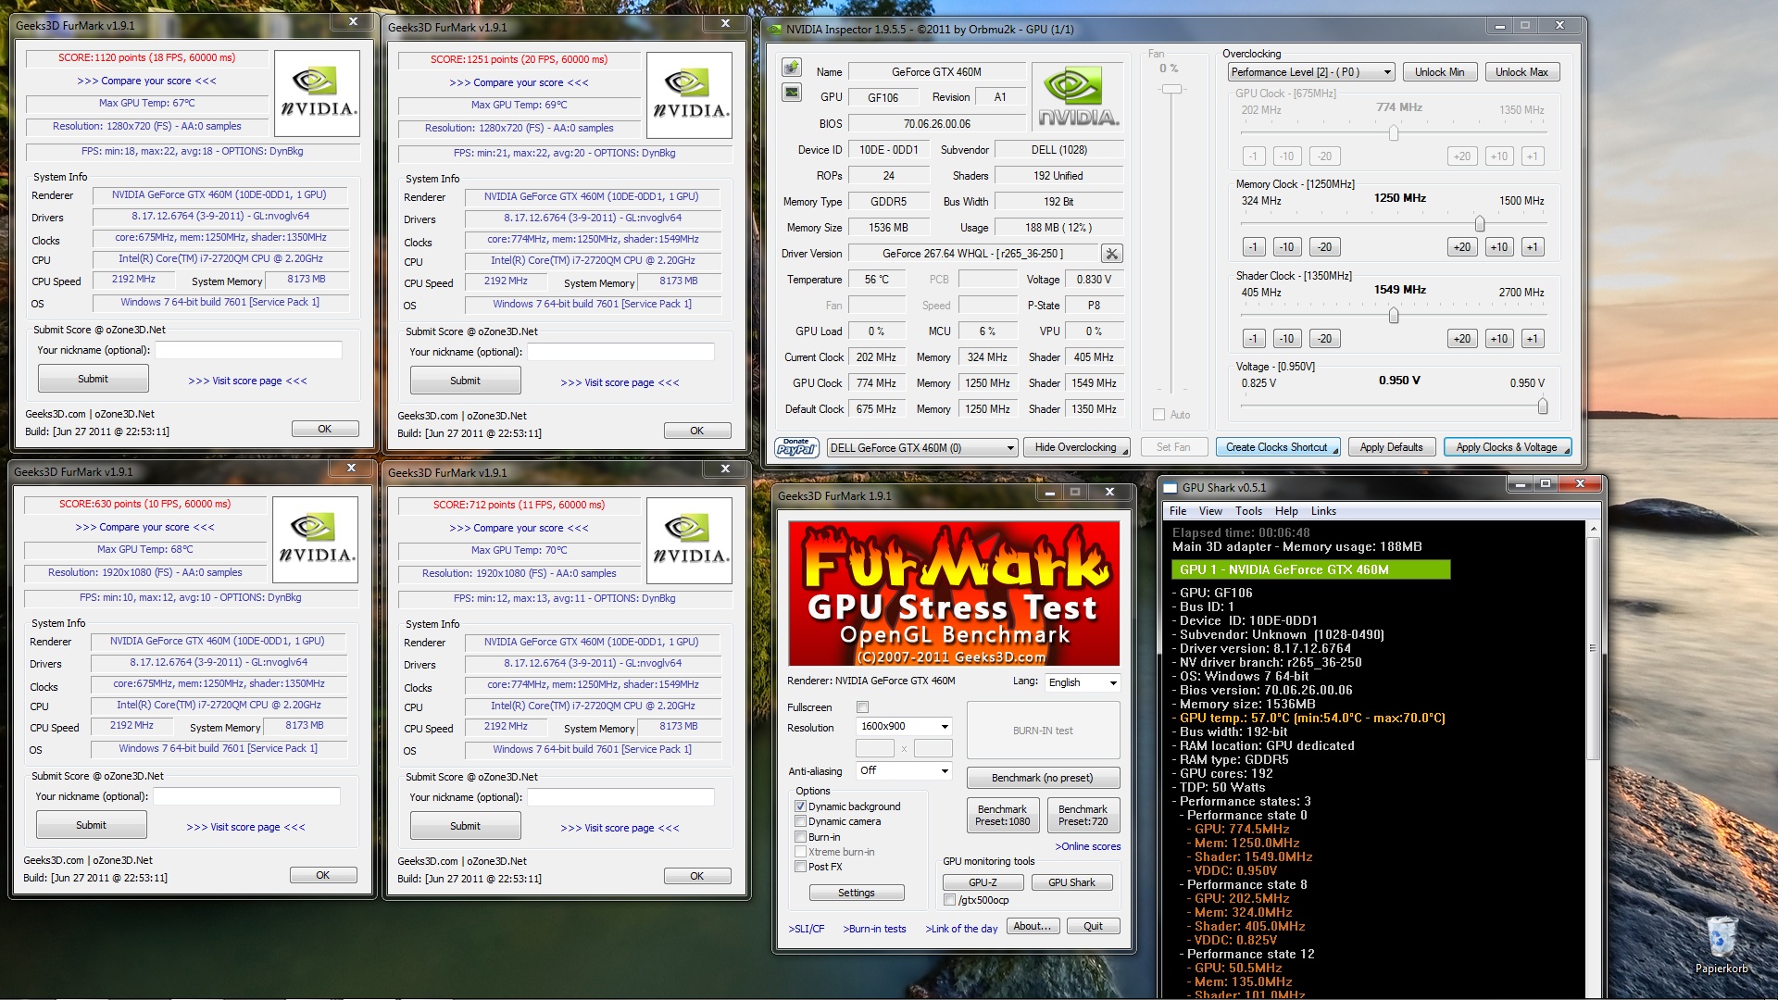Open FurMark Settings
This screenshot has width=1778, height=1000.
[857, 893]
